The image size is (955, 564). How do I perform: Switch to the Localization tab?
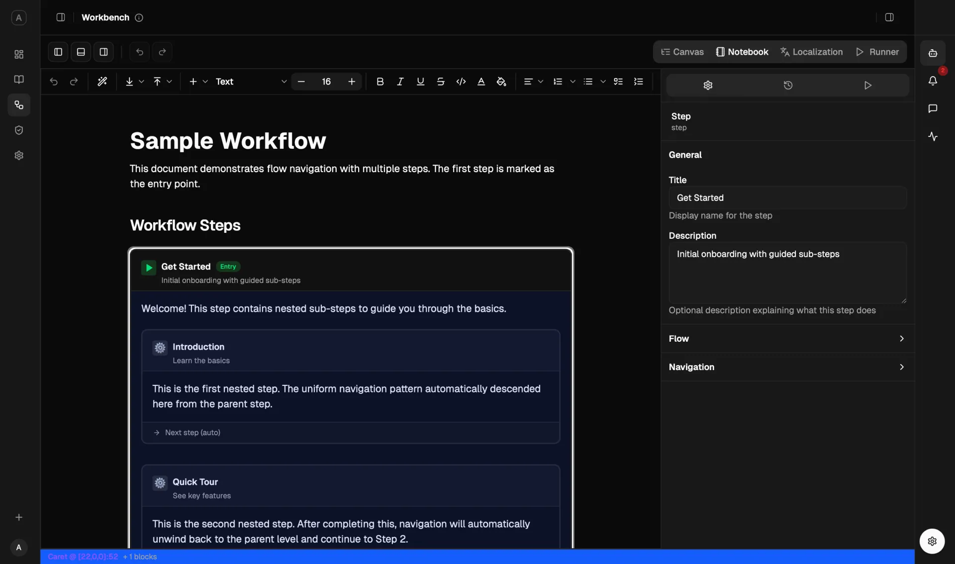(812, 52)
